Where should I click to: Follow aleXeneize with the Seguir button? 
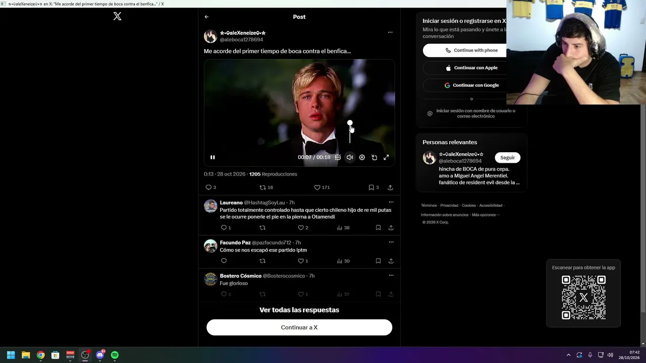(x=507, y=157)
